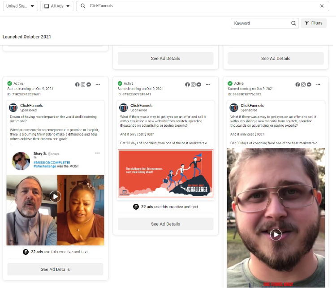Click Messenger icon on ad 996890187763812

[x=309, y=85]
